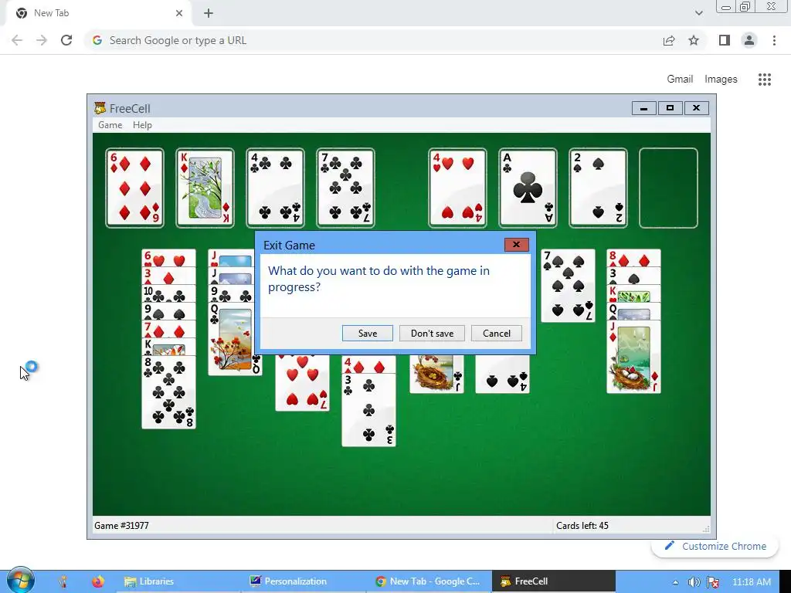Toggle Chrome side panel
The width and height of the screenshot is (791, 593).
coord(725,40)
